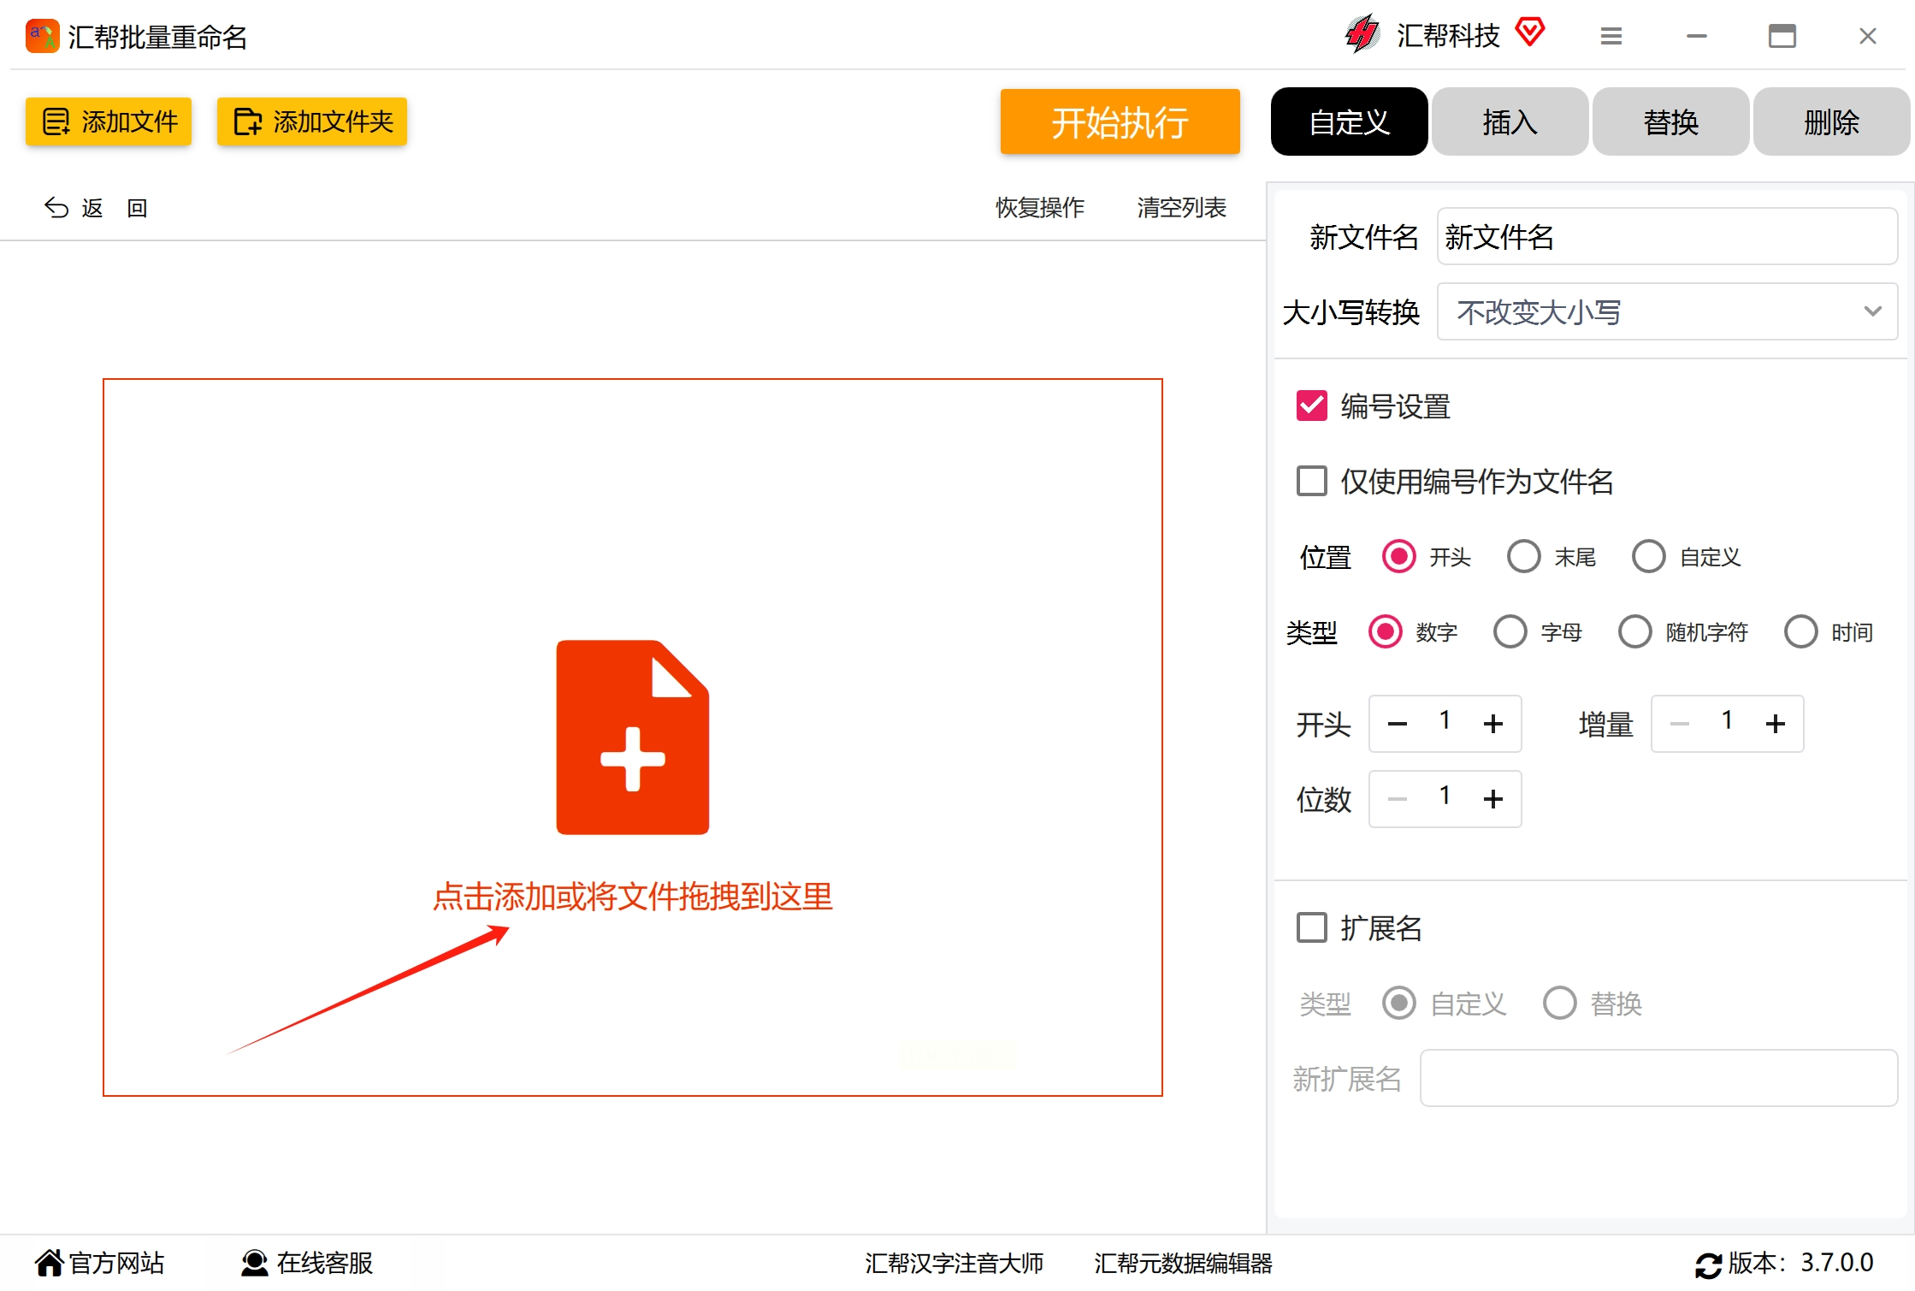Click the 汇帮科技 lightning logo icon

click(x=1362, y=34)
